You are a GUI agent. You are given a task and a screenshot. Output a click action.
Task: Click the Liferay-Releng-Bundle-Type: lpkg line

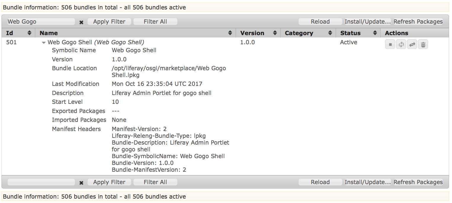pyautogui.click(x=159, y=136)
